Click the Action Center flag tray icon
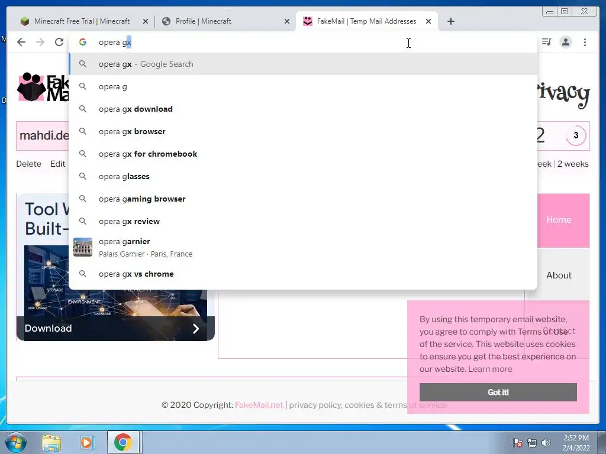 click(518, 443)
